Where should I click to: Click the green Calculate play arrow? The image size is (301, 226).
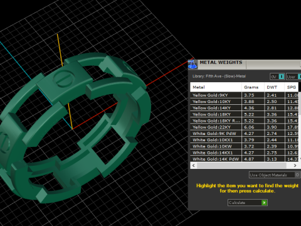tap(264, 203)
